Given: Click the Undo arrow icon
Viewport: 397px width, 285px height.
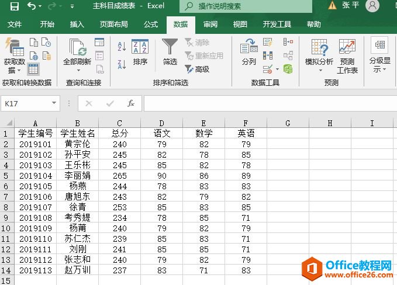Looking at the screenshot, I should (31, 6).
